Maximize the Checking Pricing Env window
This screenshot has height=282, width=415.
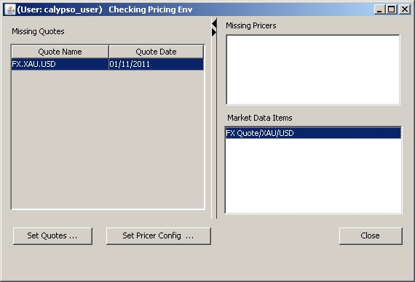point(391,9)
